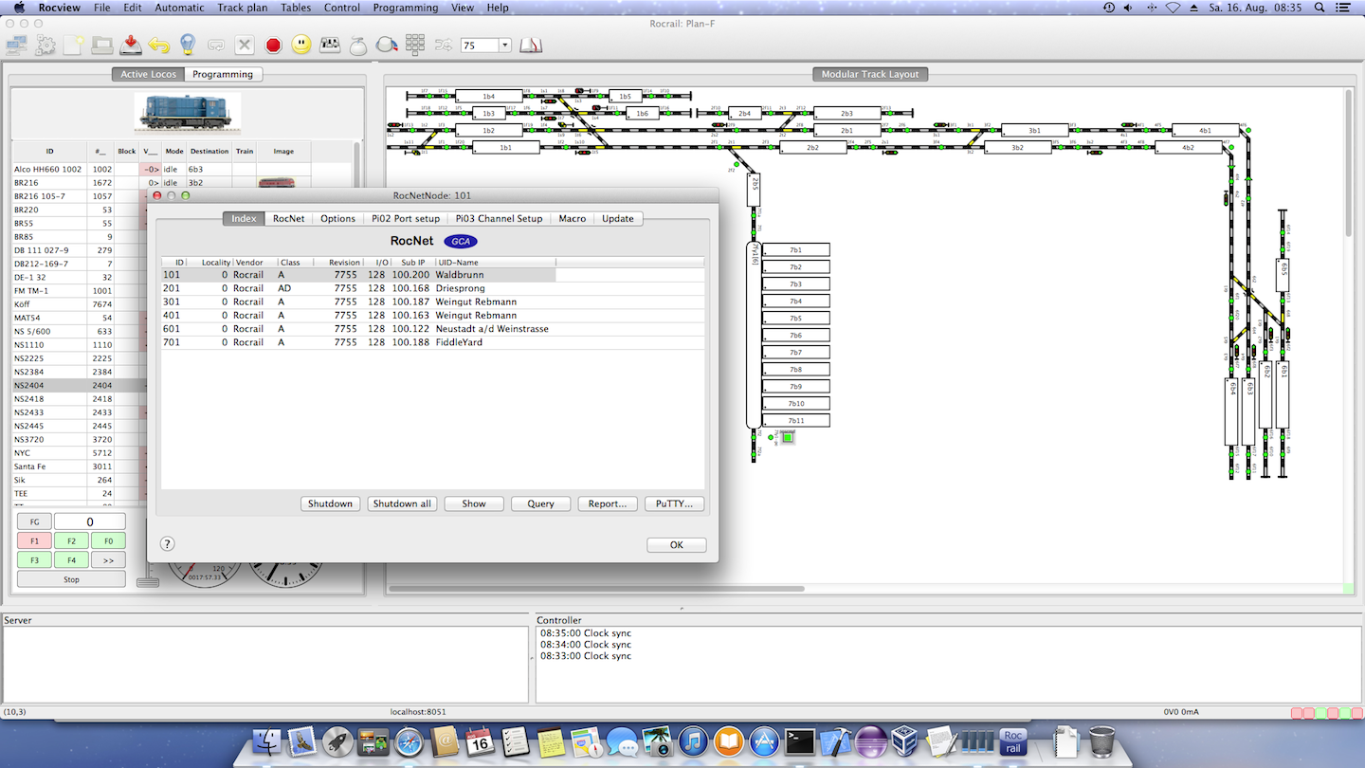The width and height of the screenshot is (1365, 768).
Task: Open the book icon in the toolbar
Action: [x=531, y=45]
